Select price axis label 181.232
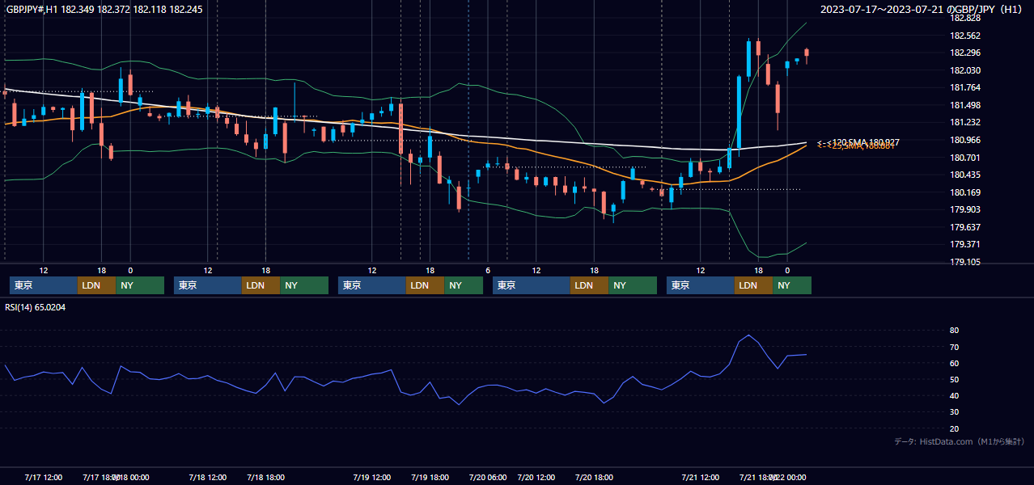 [966, 122]
